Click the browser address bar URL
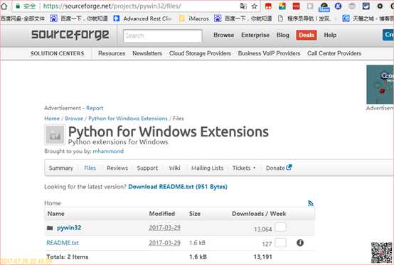The width and height of the screenshot is (394, 265). [112, 6]
